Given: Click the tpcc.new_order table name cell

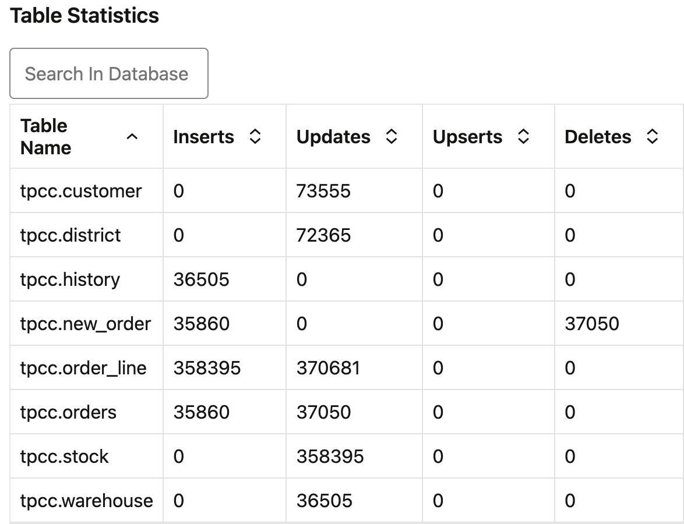Looking at the screenshot, I should 86,324.
